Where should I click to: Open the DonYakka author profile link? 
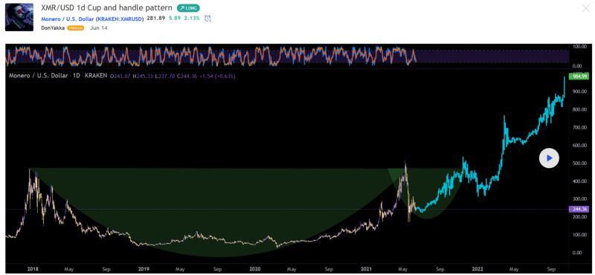[53, 28]
